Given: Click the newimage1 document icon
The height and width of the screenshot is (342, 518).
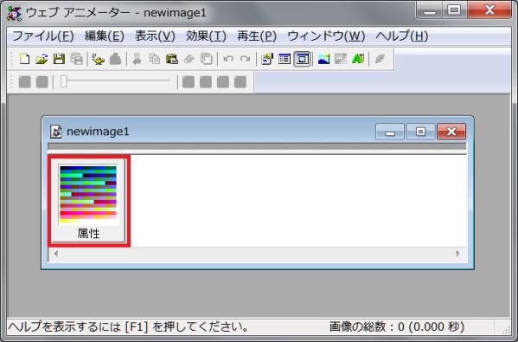Looking at the screenshot, I should (x=56, y=132).
